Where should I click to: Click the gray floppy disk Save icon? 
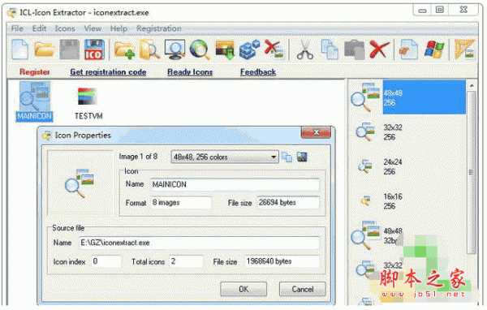tap(70, 50)
